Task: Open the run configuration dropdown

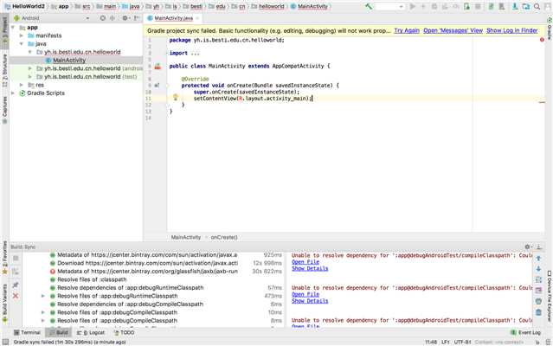Action: click(389, 7)
